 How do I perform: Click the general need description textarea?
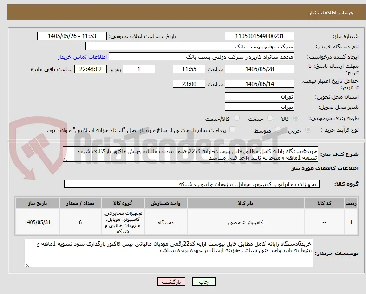[190, 154]
